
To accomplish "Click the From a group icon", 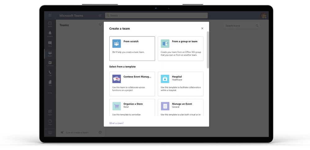I will click(165, 44).
